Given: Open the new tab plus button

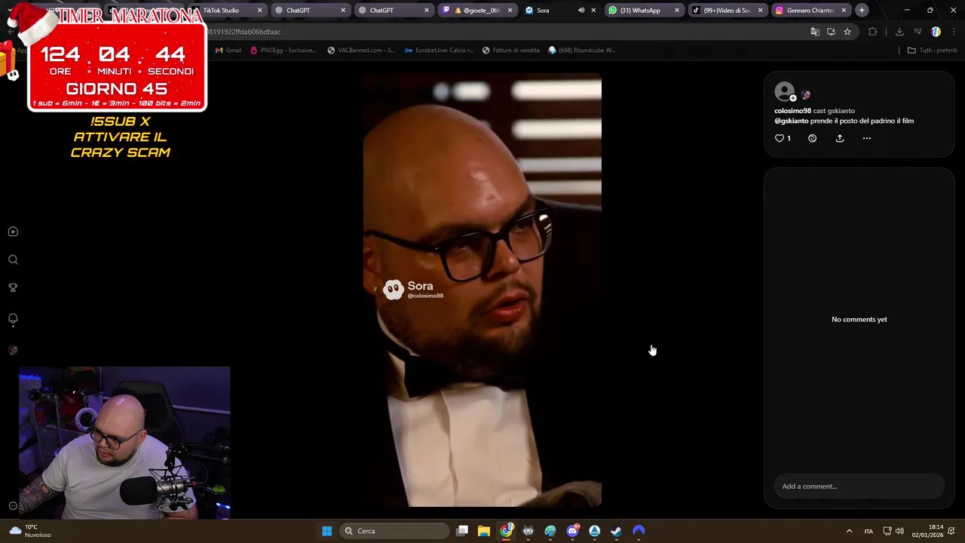Looking at the screenshot, I should 862,11.
